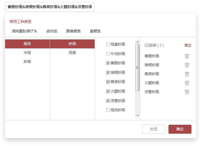Focus the selected dishes input field
The width and height of the screenshot is (203, 146).
49,7
